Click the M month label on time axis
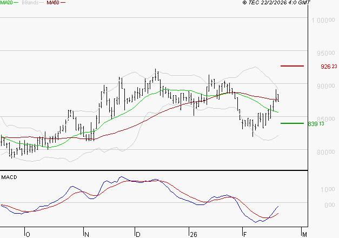This screenshot has height=238, width=339. tap(304, 235)
